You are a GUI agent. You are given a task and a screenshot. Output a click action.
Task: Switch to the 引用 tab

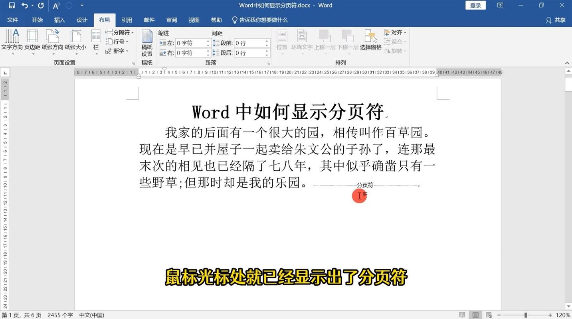pyautogui.click(x=127, y=20)
